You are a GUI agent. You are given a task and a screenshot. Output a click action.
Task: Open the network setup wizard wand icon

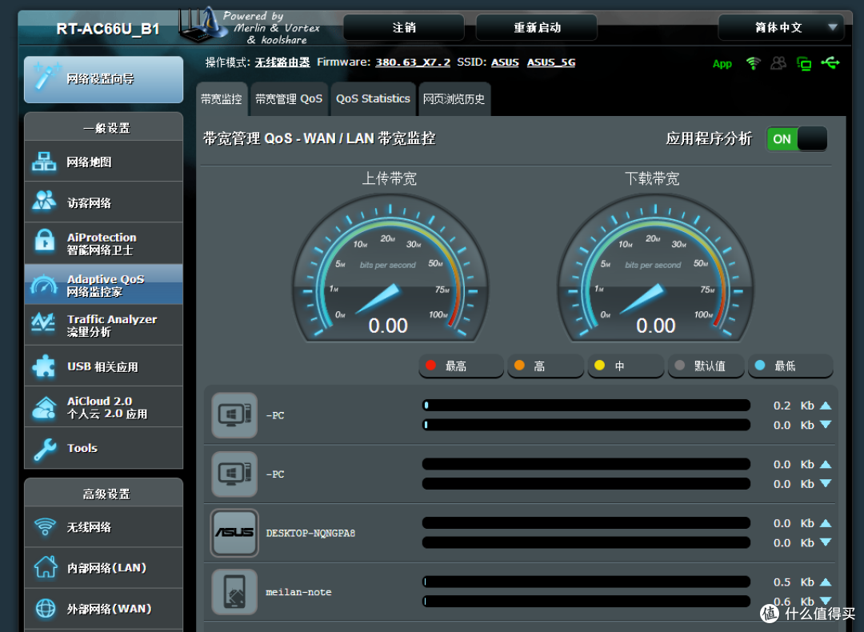coord(46,77)
